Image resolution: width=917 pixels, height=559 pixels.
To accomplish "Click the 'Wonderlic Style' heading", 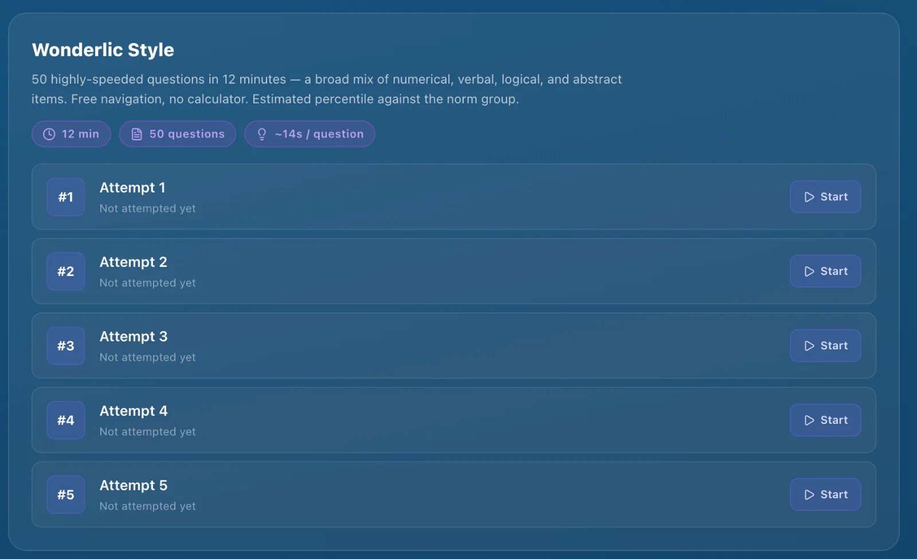I will pos(103,50).
